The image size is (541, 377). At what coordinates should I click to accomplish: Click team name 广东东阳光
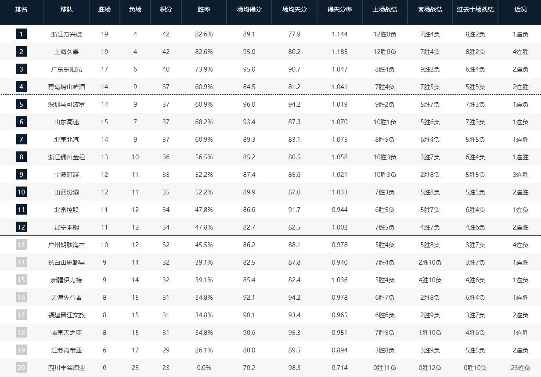tap(66, 69)
